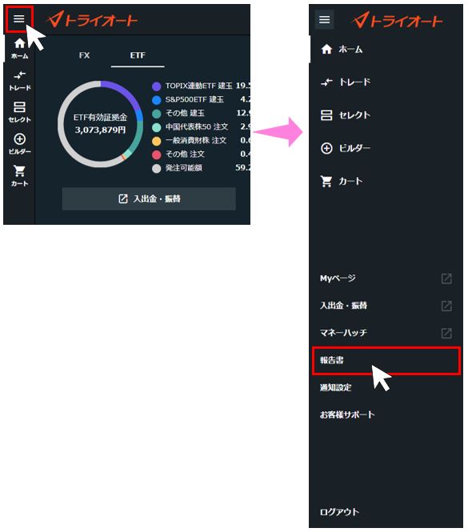
Task: Click the 入出金・振替 button below chart
Action: click(x=149, y=199)
